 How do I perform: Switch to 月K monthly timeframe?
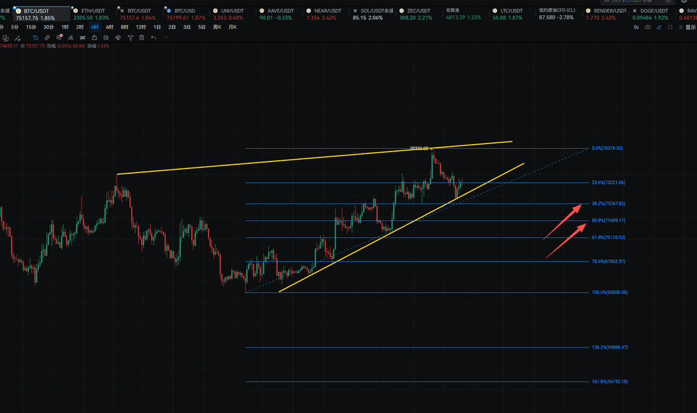232,27
